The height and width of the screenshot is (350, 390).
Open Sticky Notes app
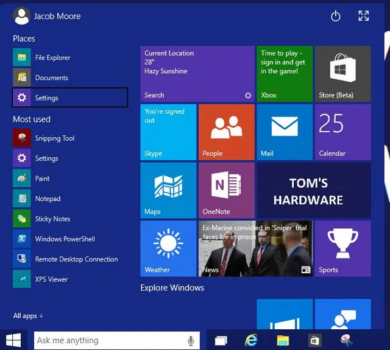70,218
